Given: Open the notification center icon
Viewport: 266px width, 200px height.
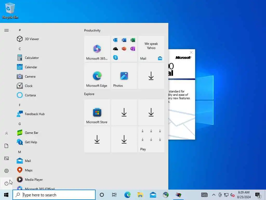Looking at the screenshot, I should (x=258, y=195).
